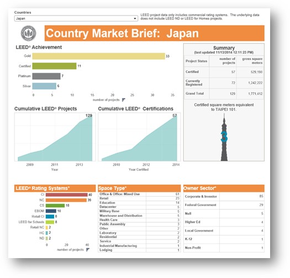
Task: Click the 'Non-Profit' owner sector row
Action: point(224,248)
